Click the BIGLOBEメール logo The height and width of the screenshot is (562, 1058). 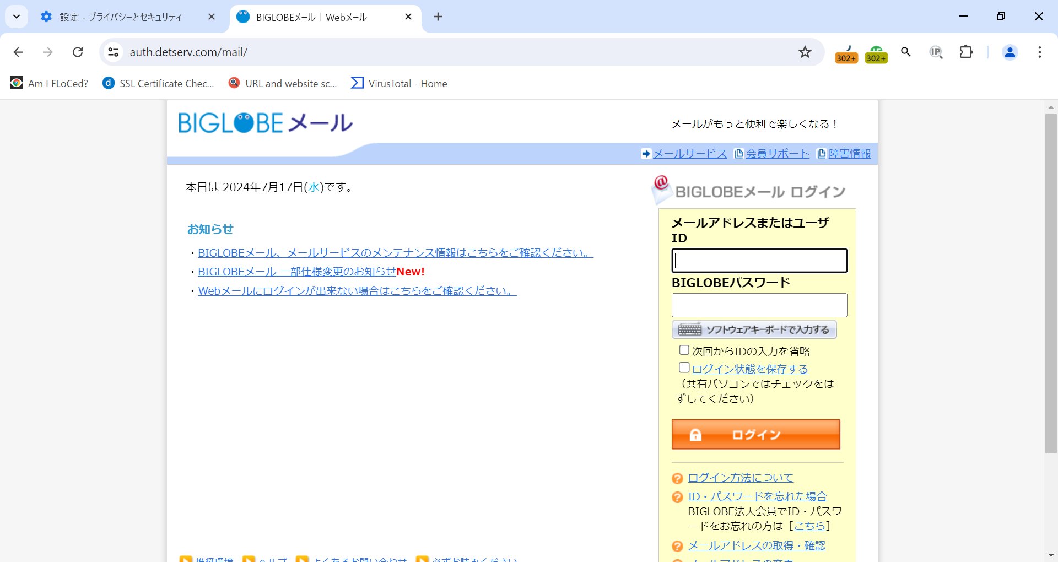266,123
